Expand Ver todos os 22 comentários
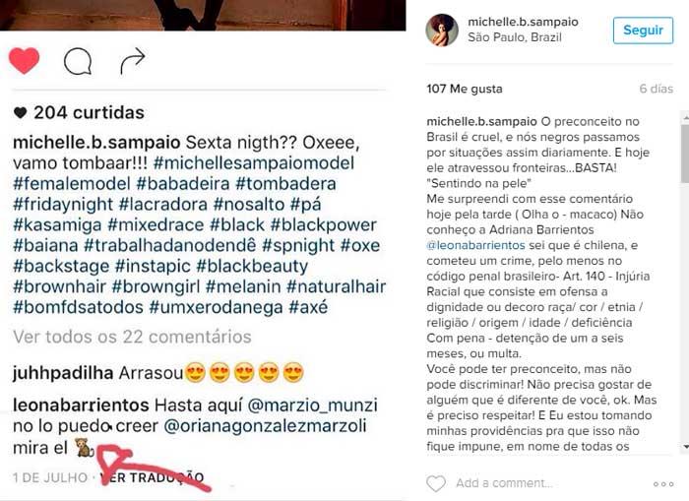Screen dimensions: 689x501 coord(132,337)
